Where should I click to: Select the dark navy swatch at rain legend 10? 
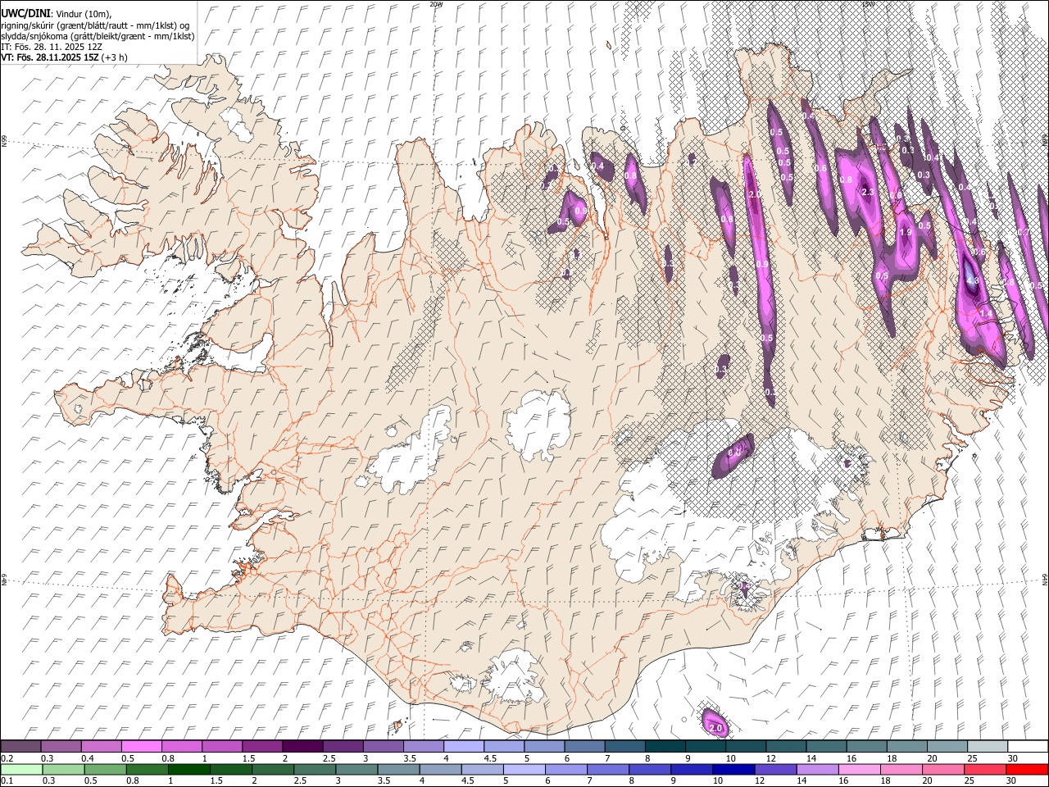coord(733,769)
